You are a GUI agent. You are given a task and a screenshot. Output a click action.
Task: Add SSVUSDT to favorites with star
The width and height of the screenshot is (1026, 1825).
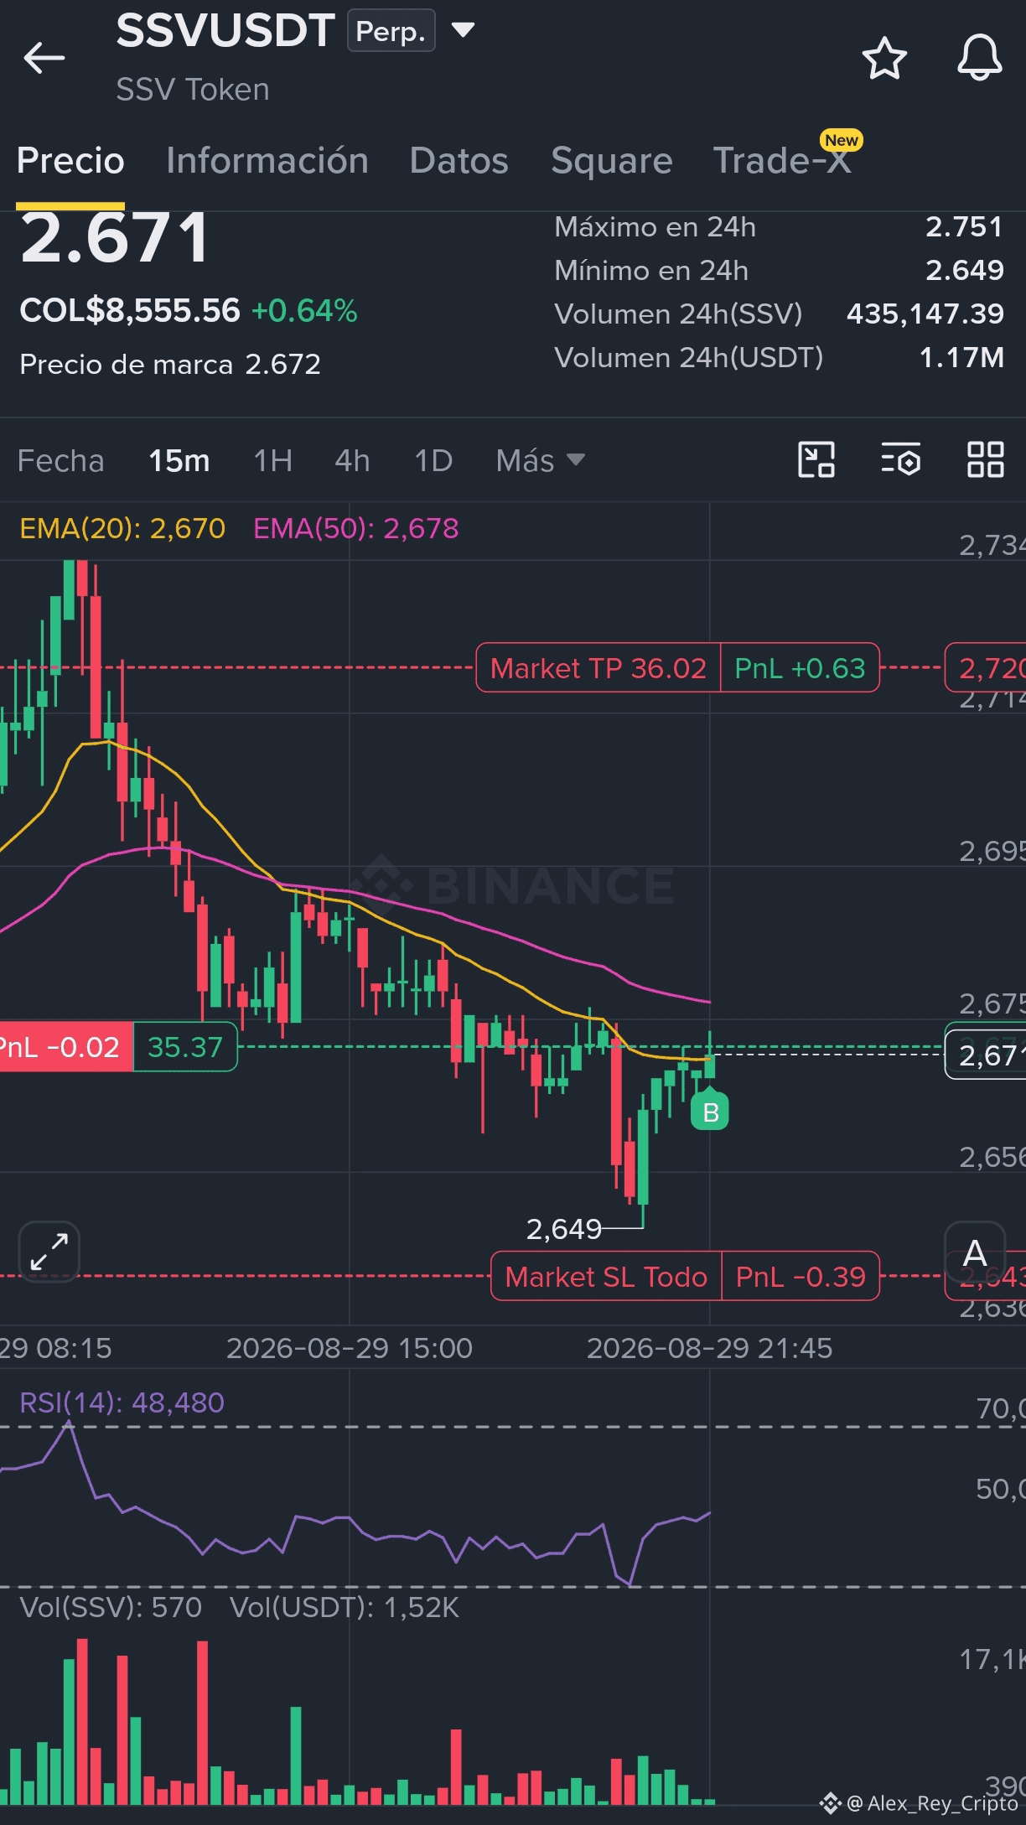click(884, 58)
